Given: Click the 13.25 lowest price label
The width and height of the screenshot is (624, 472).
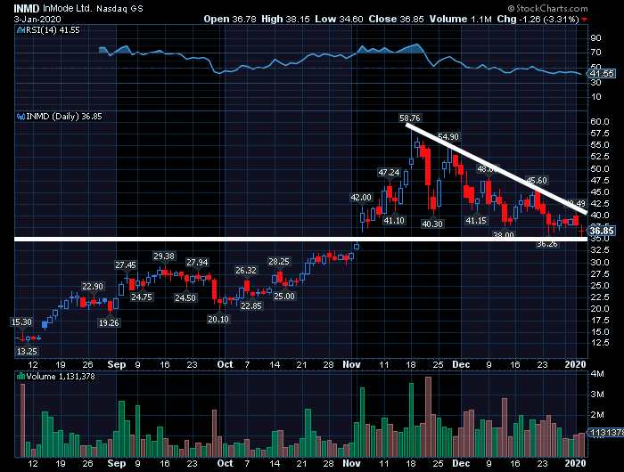Looking at the screenshot, I should 27,351.
